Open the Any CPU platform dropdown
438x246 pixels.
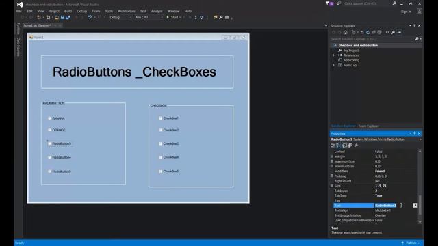pos(149,17)
